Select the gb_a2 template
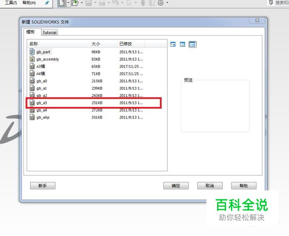 coord(42,96)
